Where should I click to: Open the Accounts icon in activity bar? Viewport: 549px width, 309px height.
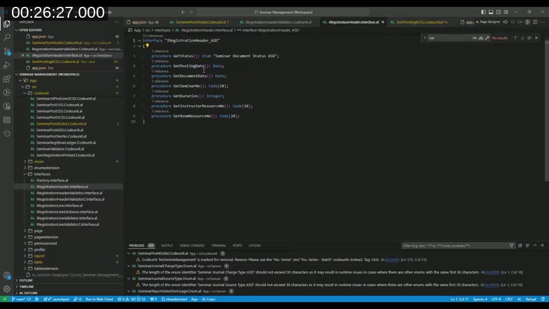pyautogui.click(x=7, y=275)
